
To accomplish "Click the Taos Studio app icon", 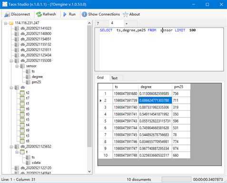I will (5, 4).
